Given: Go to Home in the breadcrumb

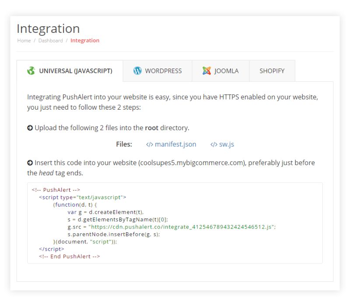Looking at the screenshot, I should tap(24, 41).
